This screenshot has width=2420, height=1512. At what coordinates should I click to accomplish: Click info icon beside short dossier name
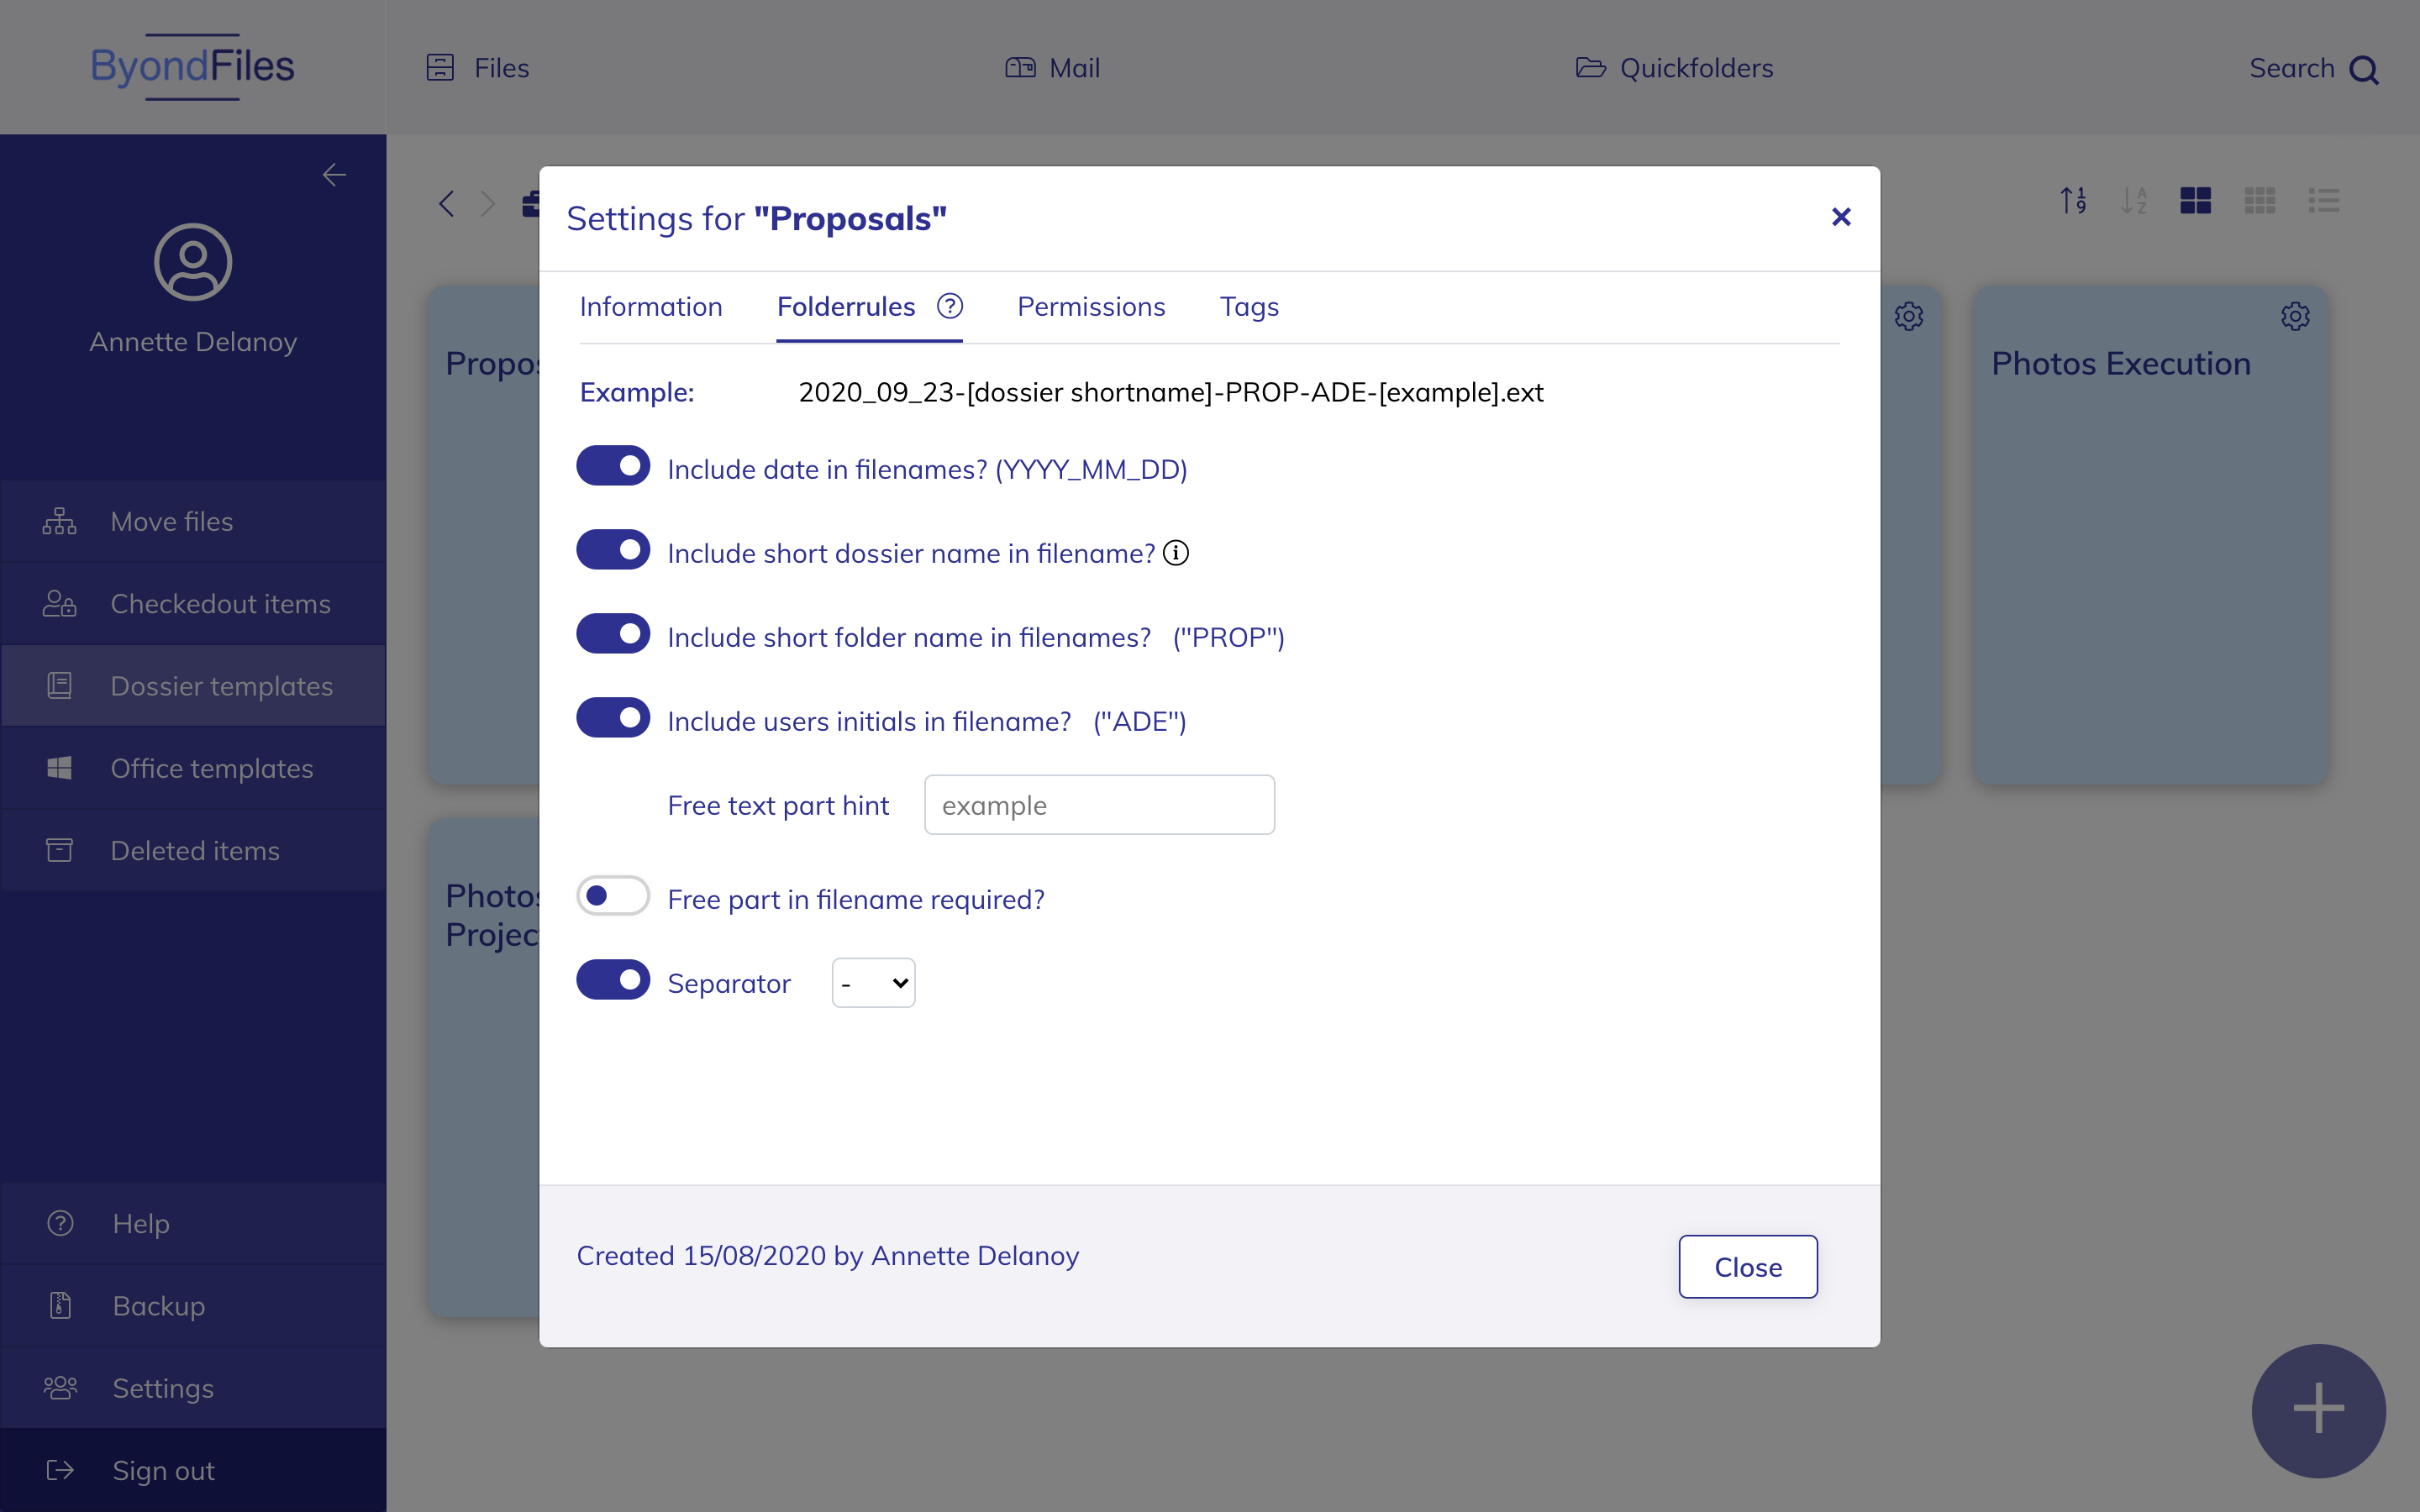pyautogui.click(x=1176, y=553)
